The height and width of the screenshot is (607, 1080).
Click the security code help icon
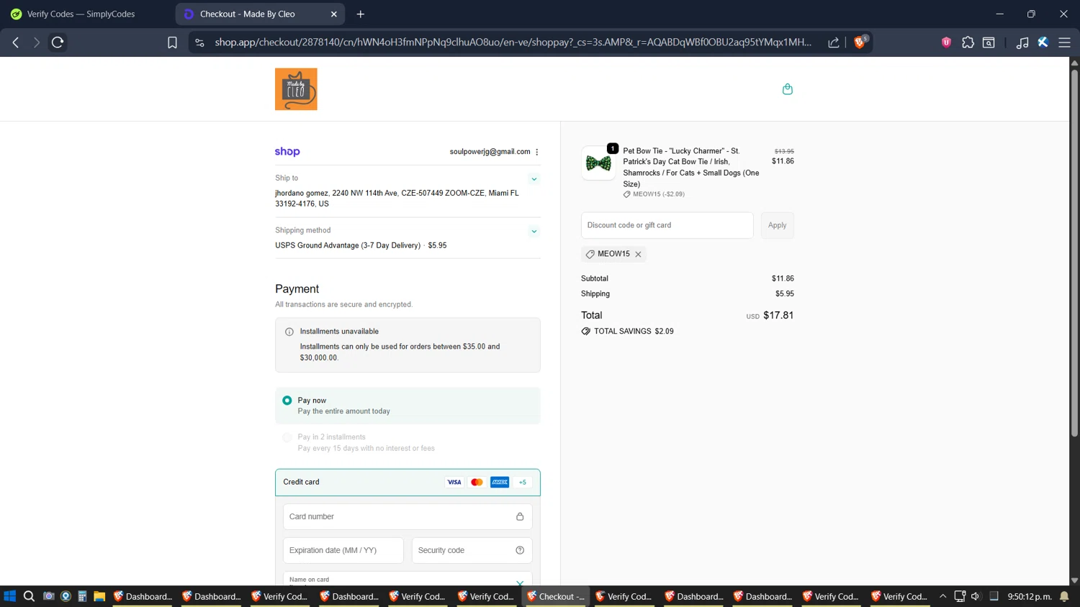(520, 550)
